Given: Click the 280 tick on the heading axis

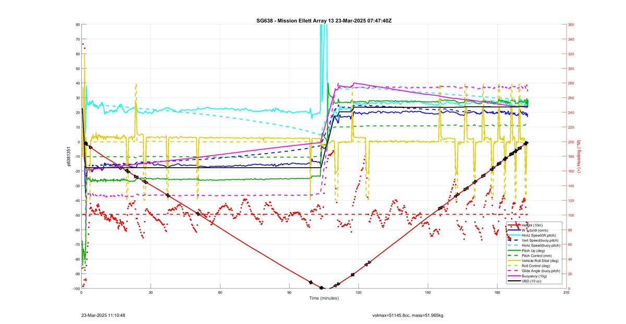Looking at the screenshot, I should point(571,83).
